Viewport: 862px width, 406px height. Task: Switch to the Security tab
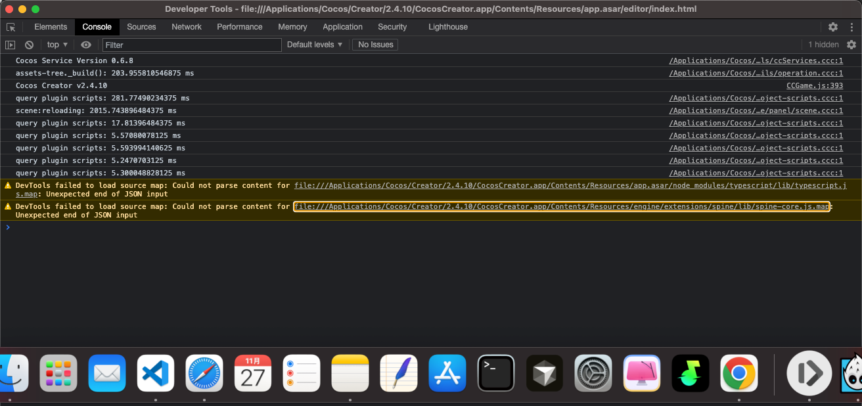[x=392, y=27]
